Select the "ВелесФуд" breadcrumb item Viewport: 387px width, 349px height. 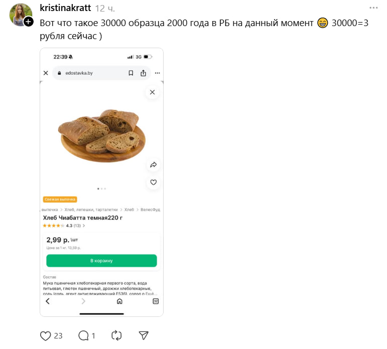(150, 210)
